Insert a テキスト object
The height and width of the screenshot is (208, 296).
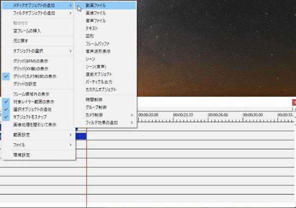click(x=92, y=29)
